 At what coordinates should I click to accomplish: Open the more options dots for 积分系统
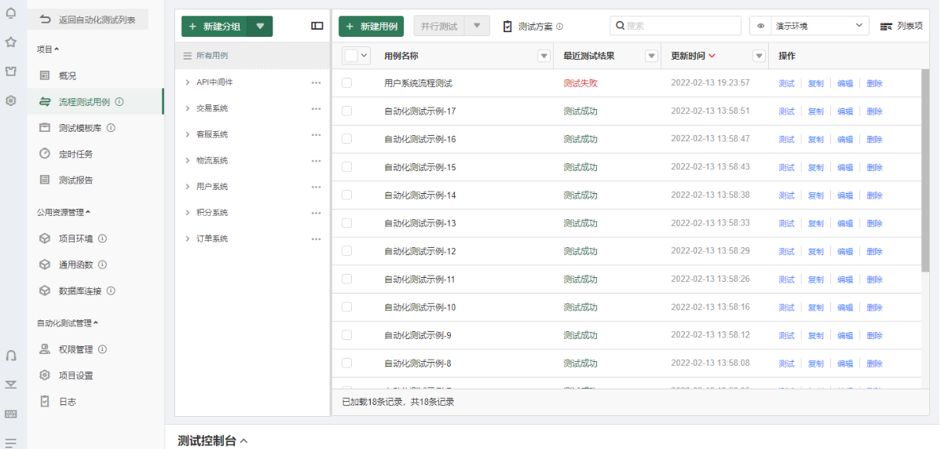[317, 213]
